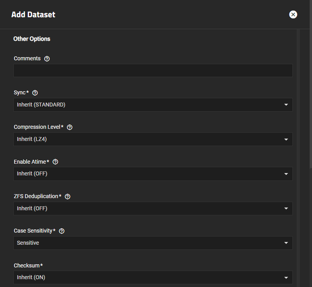
Task: Click the Case Sensitivity dropdown arrow
Action: click(x=286, y=243)
